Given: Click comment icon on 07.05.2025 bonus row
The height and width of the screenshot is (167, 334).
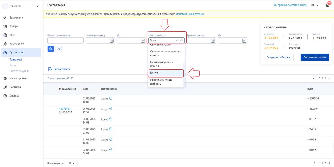Looking at the screenshot, I should tap(111, 98).
